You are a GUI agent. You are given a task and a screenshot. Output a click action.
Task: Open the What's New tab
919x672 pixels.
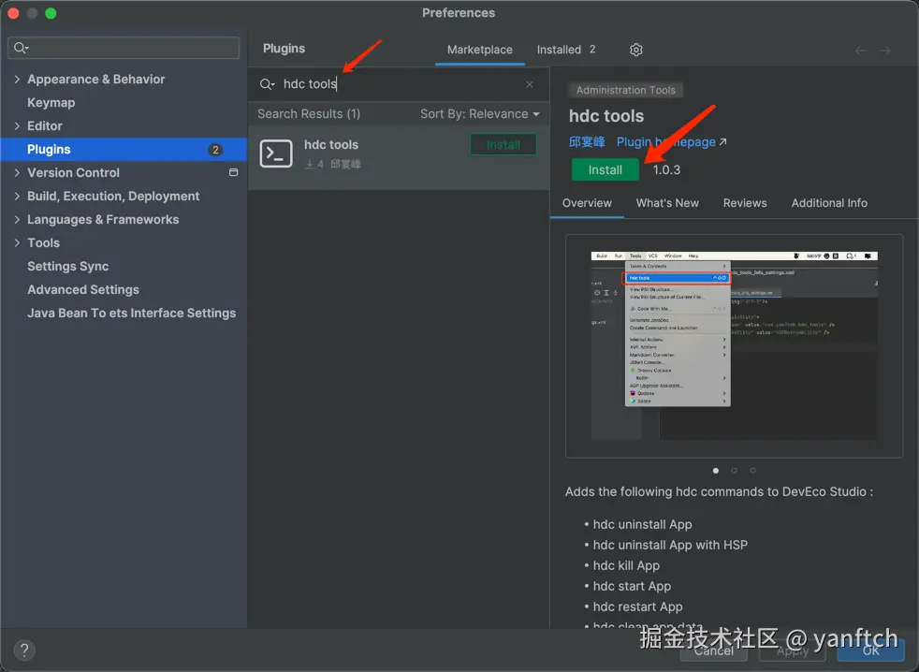tap(667, 202)
